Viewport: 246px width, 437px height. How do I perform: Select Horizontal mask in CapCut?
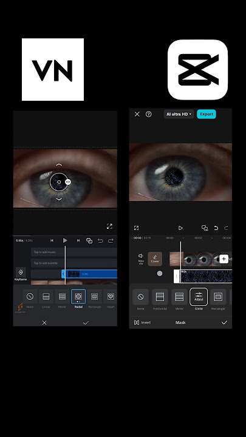pos(160,299)
